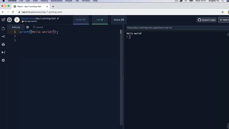Image resolution: width=229 pixels, height=129 pixels.
Task: Reload the page in Chrome
Action: [x=13, y=12]
